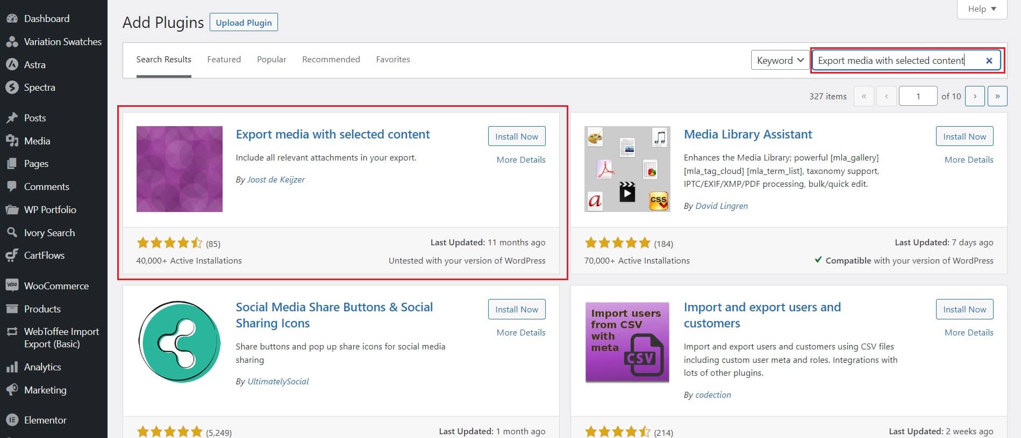Open Media Library Assistant plugin thumbnail
The image size is (1021, 438).
click(x=627, y=169)
